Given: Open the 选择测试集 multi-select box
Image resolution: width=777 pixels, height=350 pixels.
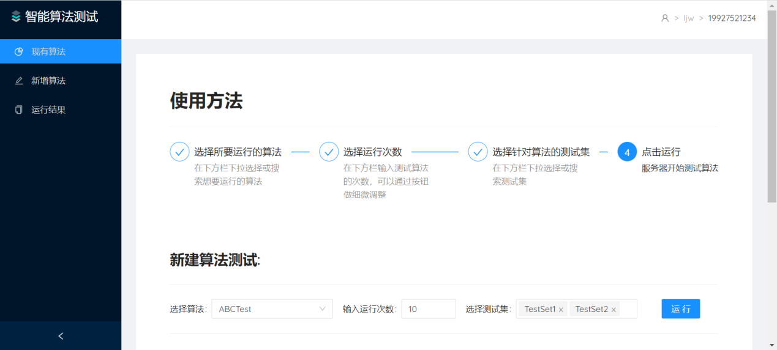Looking at the screenshot, I should [628, 309].
